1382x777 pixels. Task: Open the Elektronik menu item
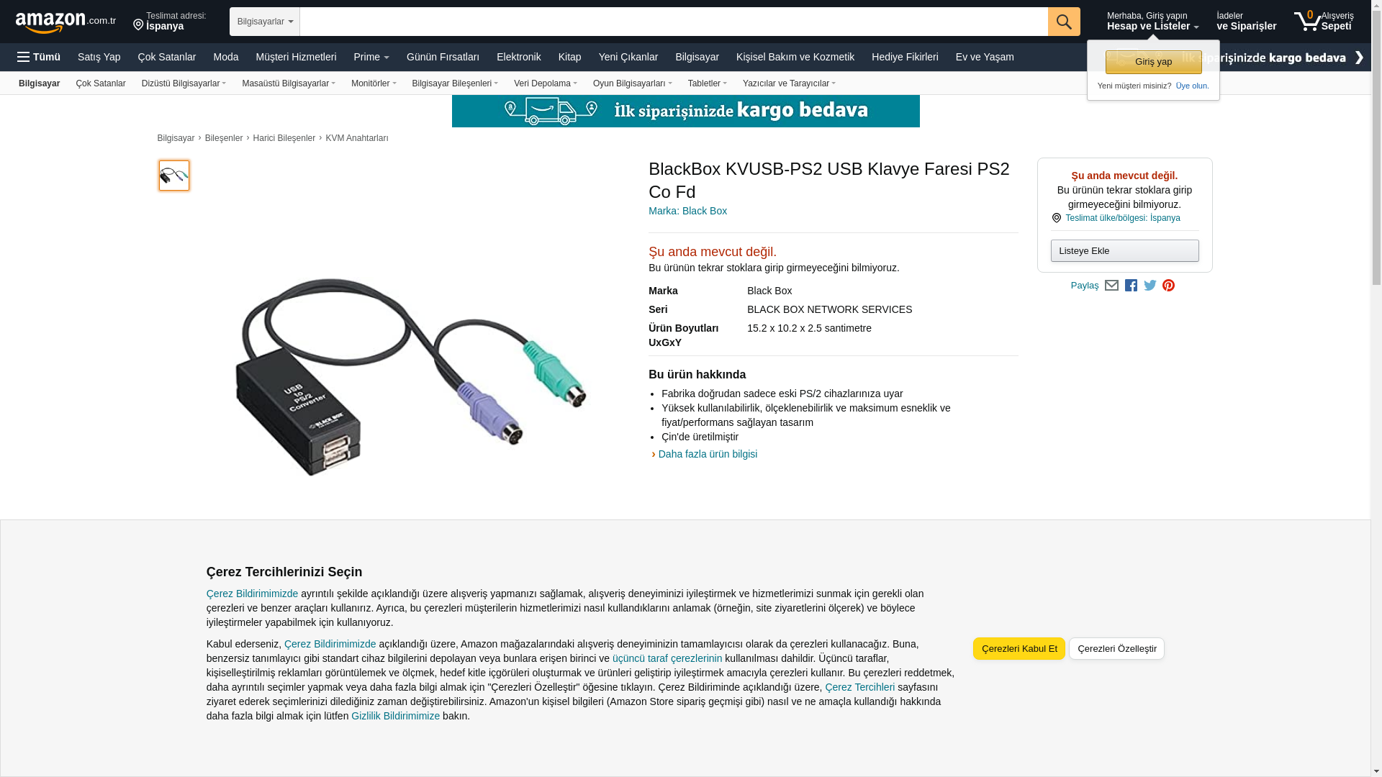[519, 57]
